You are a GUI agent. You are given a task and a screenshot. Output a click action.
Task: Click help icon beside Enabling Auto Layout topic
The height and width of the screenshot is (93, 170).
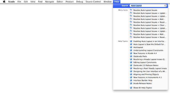(131, 41)
